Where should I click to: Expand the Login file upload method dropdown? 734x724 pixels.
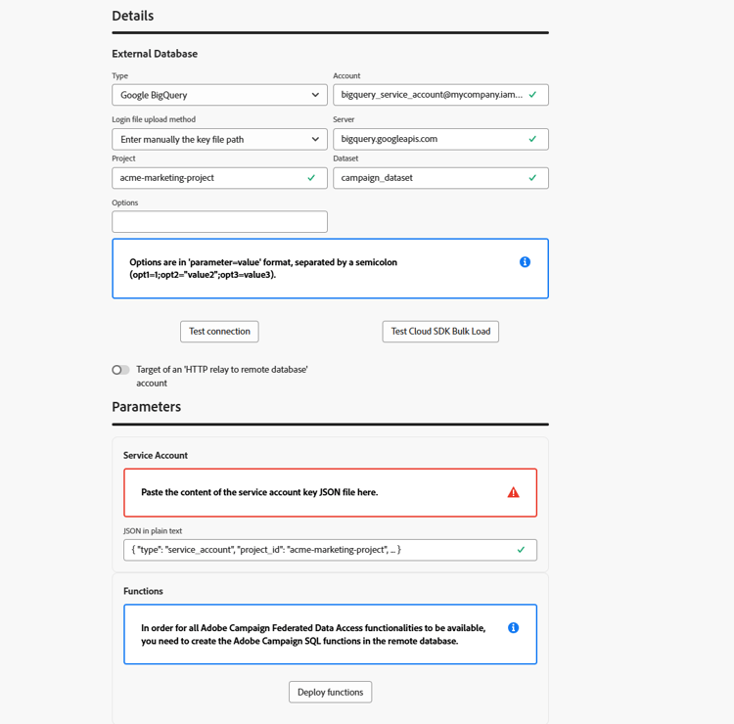point(219,139)
